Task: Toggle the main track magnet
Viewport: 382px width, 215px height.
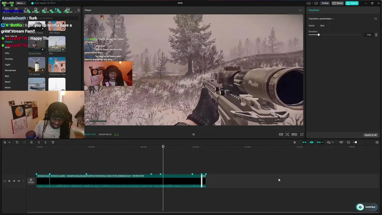Action: [x=304, y=142]
